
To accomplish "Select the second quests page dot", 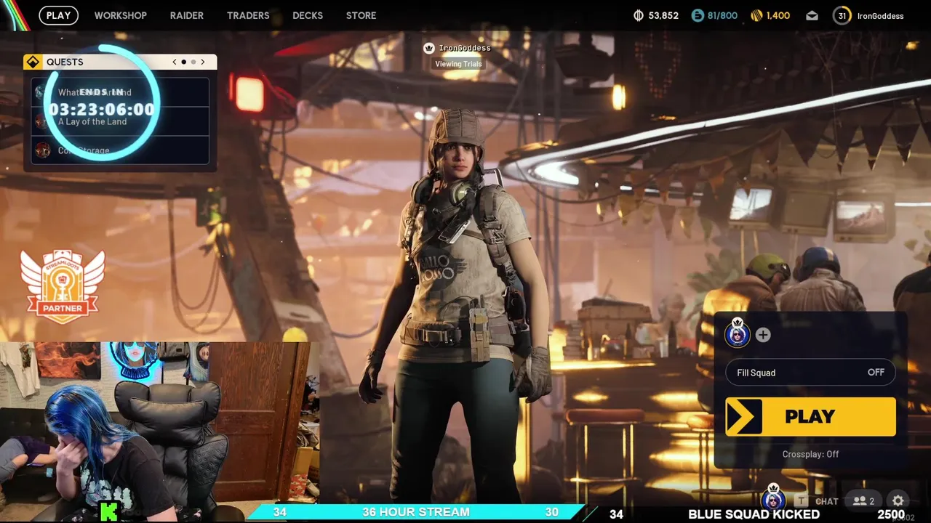I will click(x=193, y=62).
